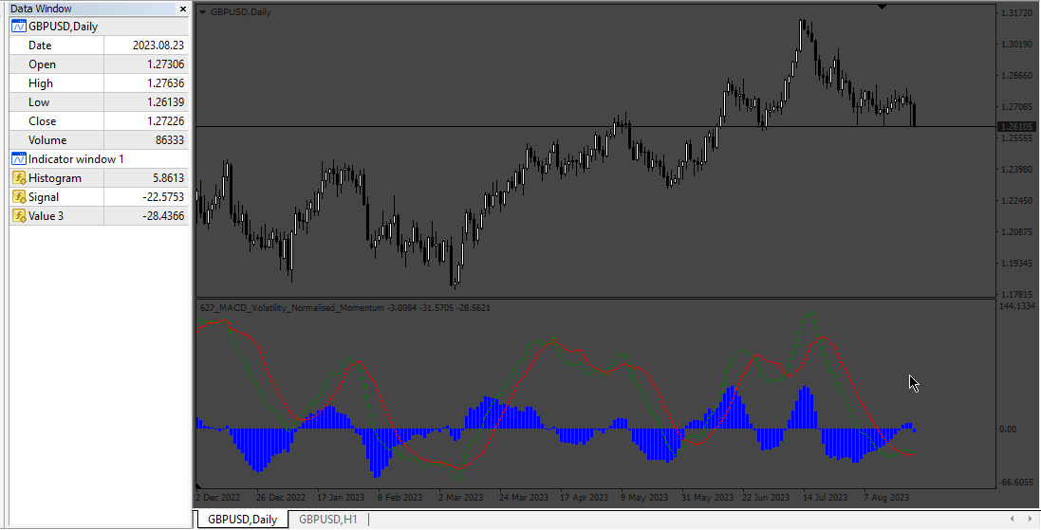Click the 627_MACD_Volatility_Normalised_Momentum indicator label
Screen dimensions: 1041x530
coord(291,308)
